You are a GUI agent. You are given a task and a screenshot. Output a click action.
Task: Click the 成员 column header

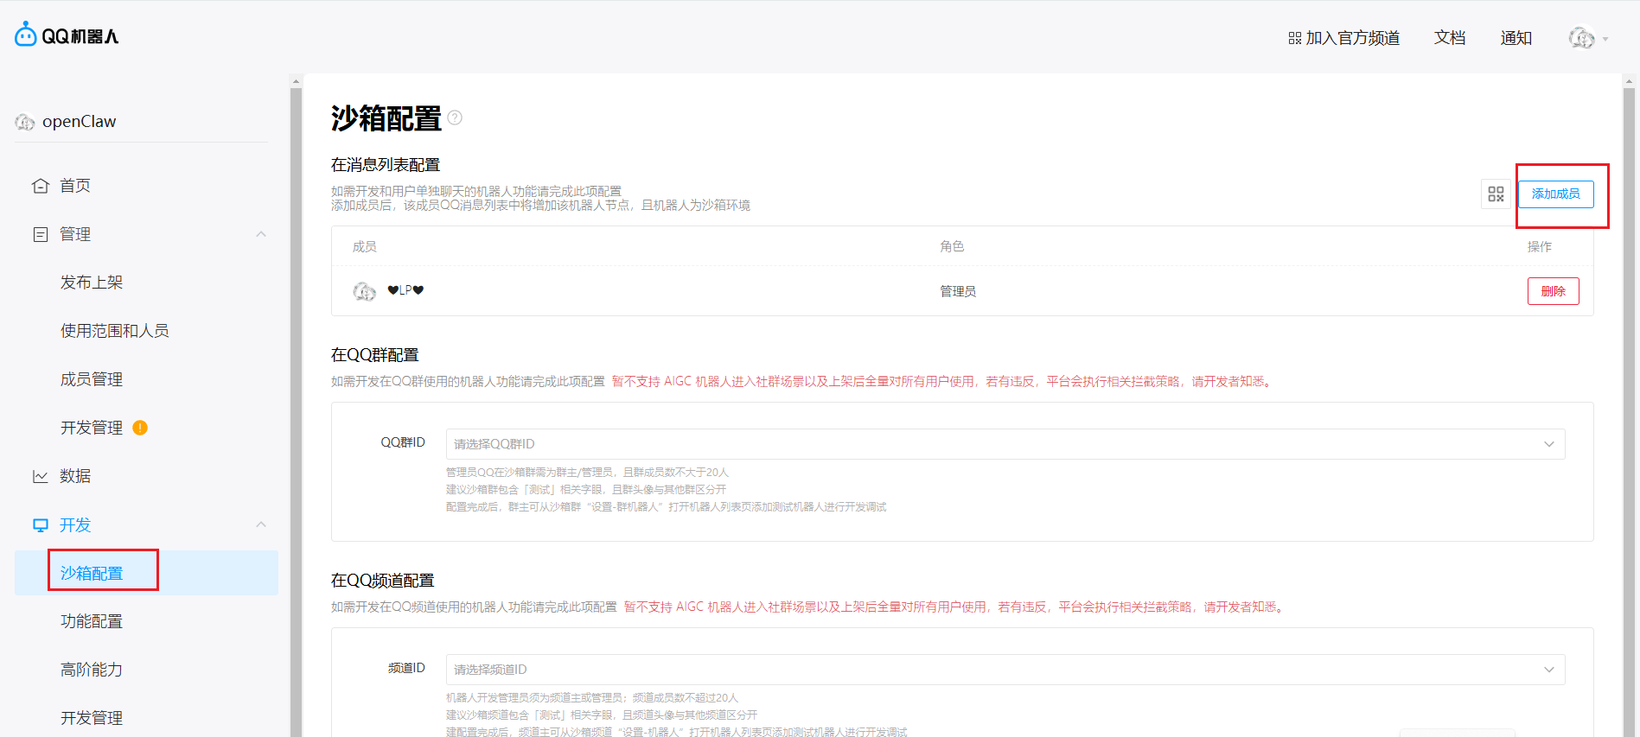pos(365,246)
